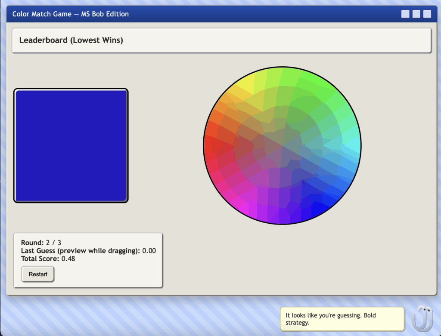Click the leftmost title bar window button

coord(405,14)
